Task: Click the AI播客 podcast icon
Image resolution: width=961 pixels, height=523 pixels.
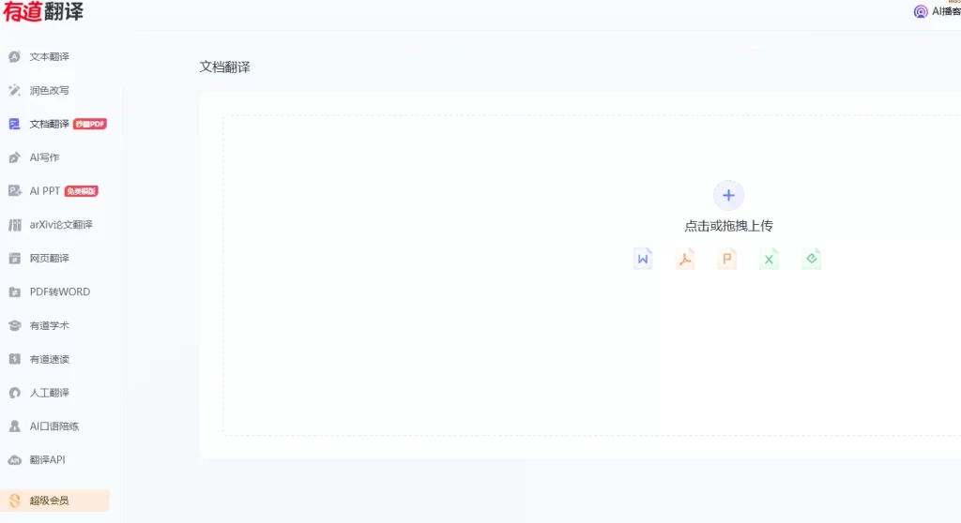Action: [x=921, y=12]
